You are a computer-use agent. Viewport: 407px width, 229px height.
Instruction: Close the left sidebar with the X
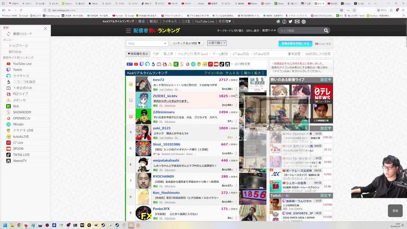45,28
